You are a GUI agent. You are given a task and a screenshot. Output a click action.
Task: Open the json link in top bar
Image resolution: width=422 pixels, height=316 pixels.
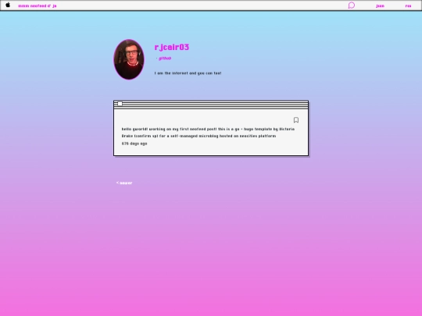(380, 6)
